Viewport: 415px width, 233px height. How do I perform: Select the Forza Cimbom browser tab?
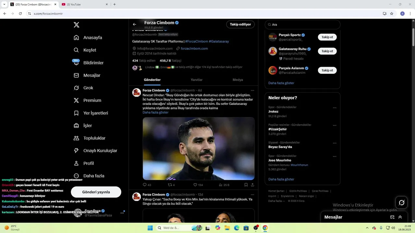click(x=33, y=5)
